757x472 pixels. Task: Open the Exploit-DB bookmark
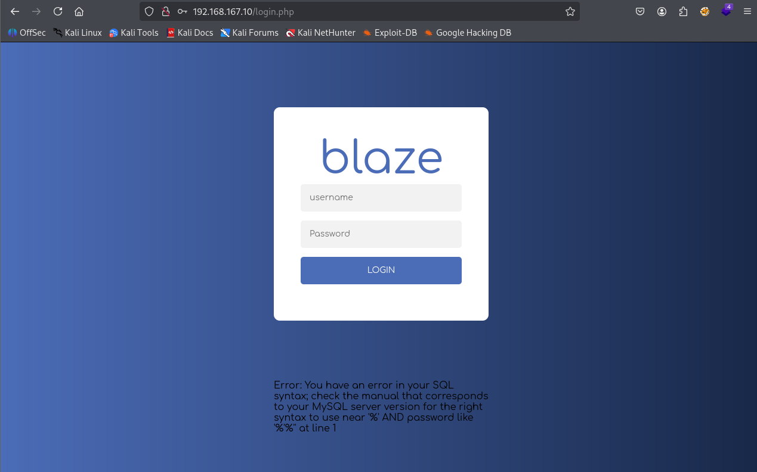tap(390, 33)
